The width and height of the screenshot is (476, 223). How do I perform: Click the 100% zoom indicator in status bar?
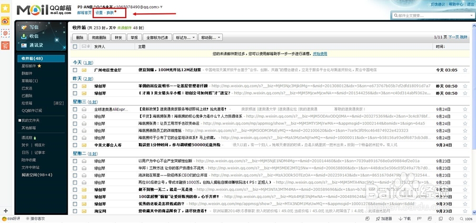(466, 219)
